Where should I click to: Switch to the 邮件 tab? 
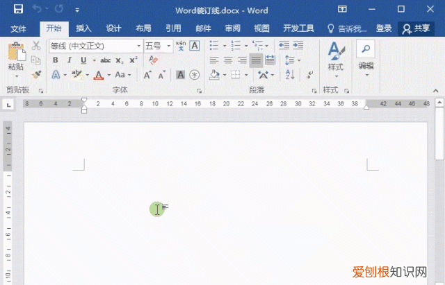(x=203, y=28)
